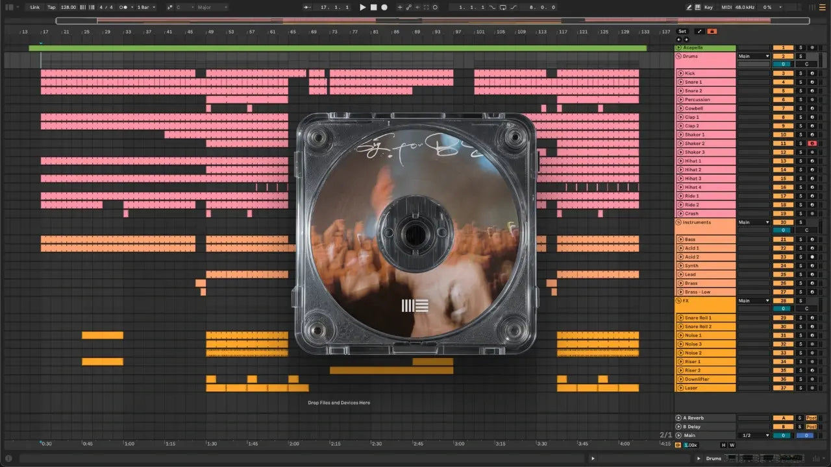Toggle the metronome icon
Screen dimensions: 831x467
tap(123, 7)
